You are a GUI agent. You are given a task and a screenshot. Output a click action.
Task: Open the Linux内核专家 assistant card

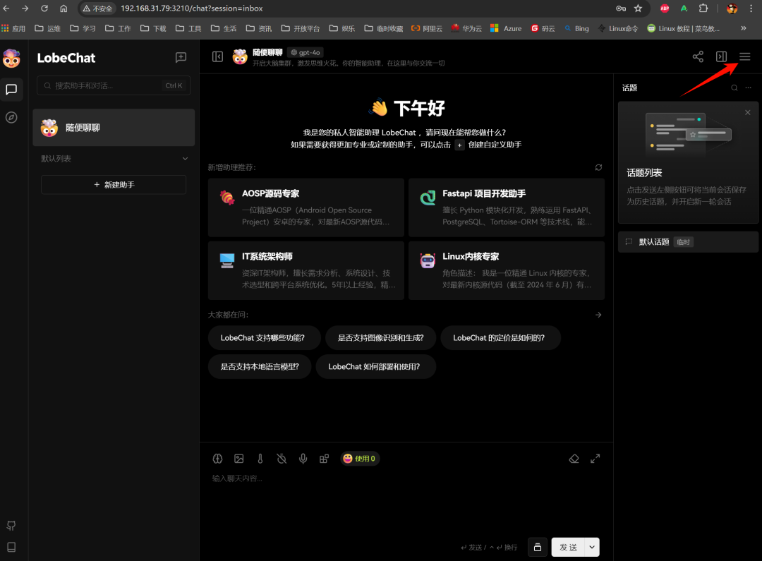point(507,270)
